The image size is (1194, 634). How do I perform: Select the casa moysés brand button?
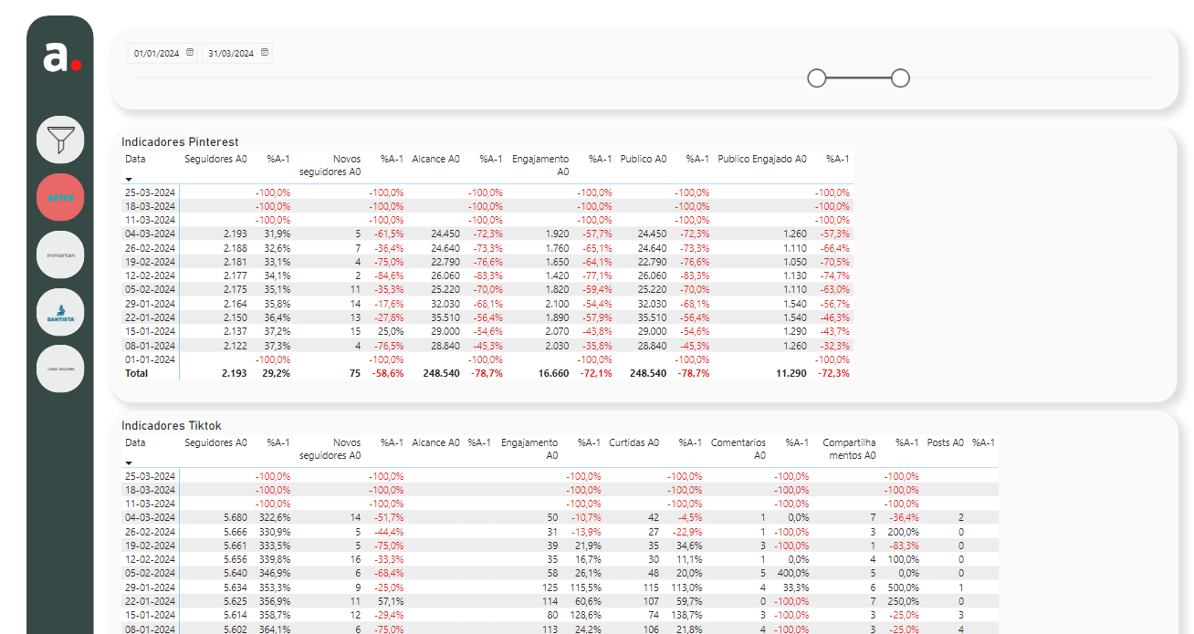point(60,369)
